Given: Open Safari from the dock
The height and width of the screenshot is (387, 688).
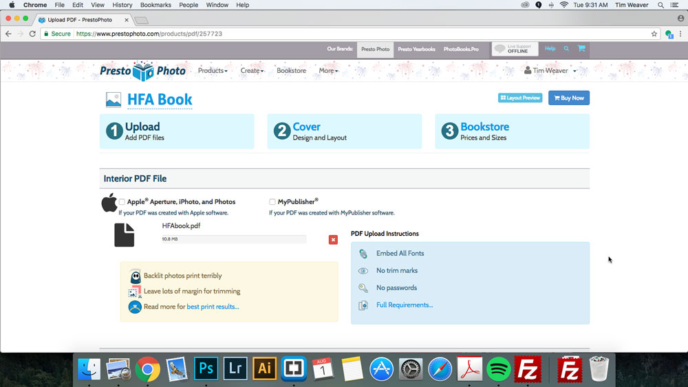Looking at the screenshot, I should pos(440,369).
